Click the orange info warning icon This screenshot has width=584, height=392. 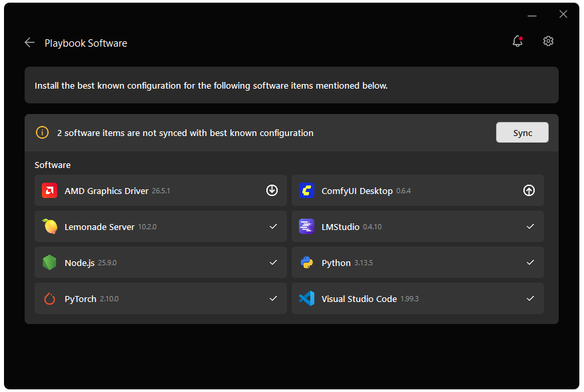(42, 133)
